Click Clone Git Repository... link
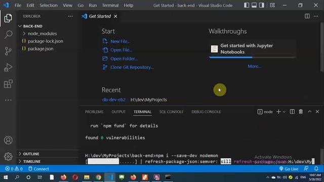The width and height of the screenshot is (324, 182). click(x=132, y=67)
